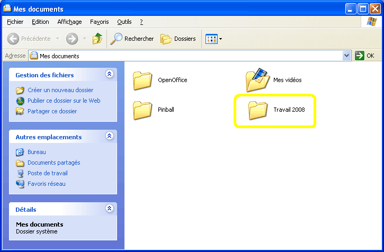Click the Détails header title
Image resolution: width=384 pixels, height=252 pixels.
(x=26, y=210)
